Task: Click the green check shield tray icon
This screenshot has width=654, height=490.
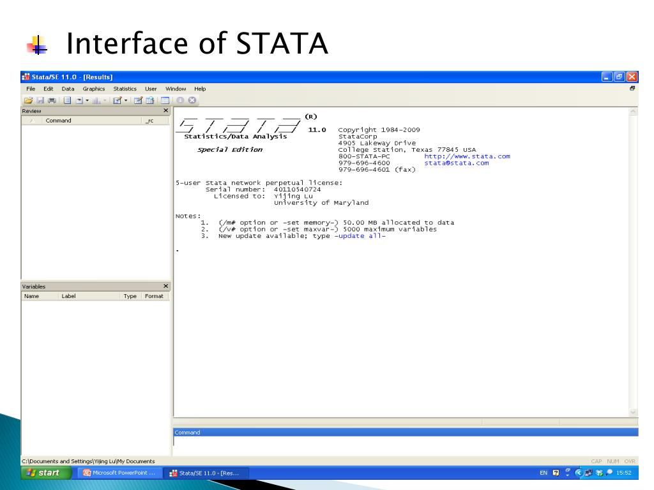Action: point(599,473)
